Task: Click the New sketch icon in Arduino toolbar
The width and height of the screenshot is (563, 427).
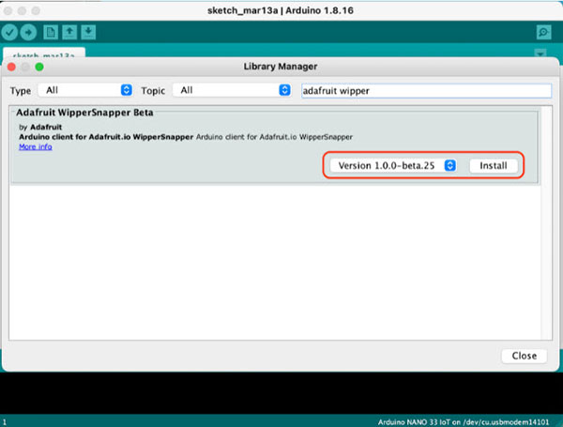Action: pyautogui.click(x=51, y=32)
